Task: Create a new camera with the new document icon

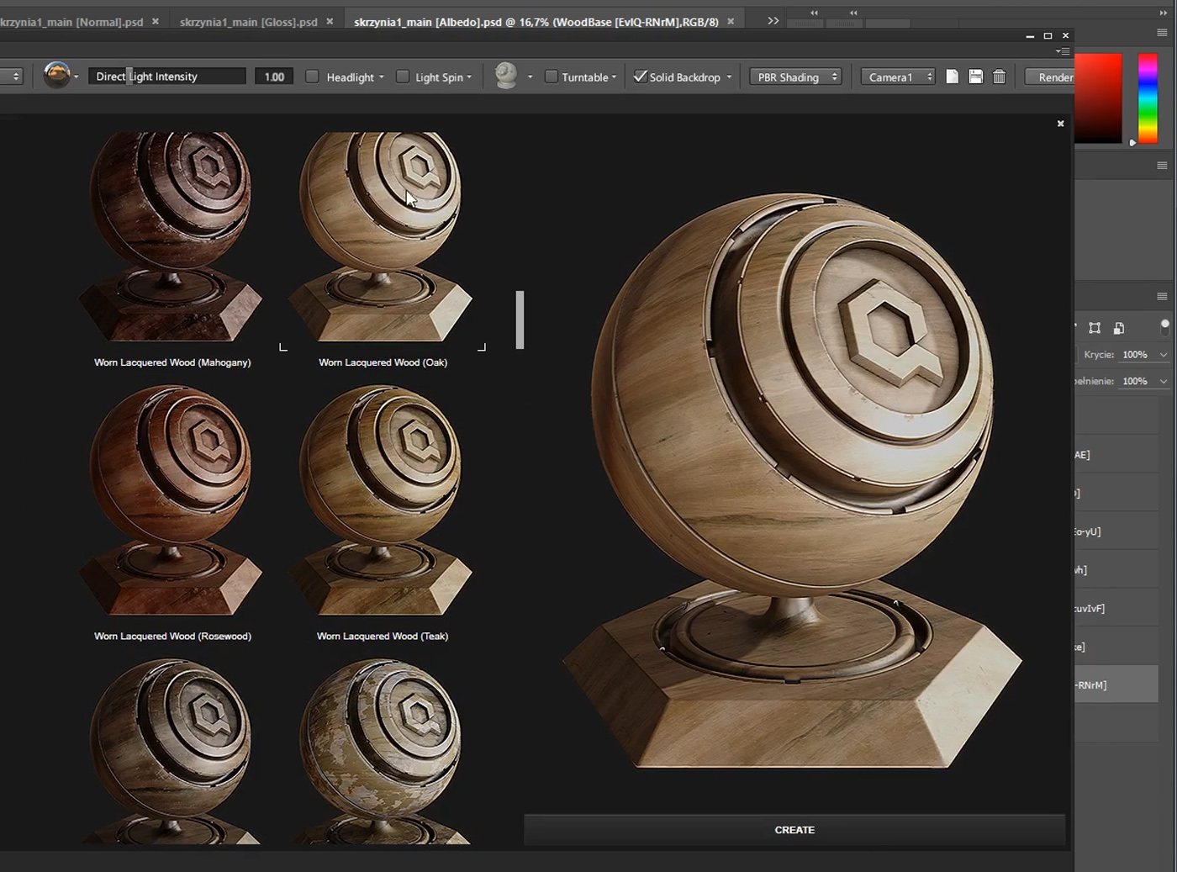Action: (x=952, y=77)
